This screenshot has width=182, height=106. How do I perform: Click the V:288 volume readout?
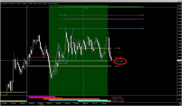pos(35,3)
